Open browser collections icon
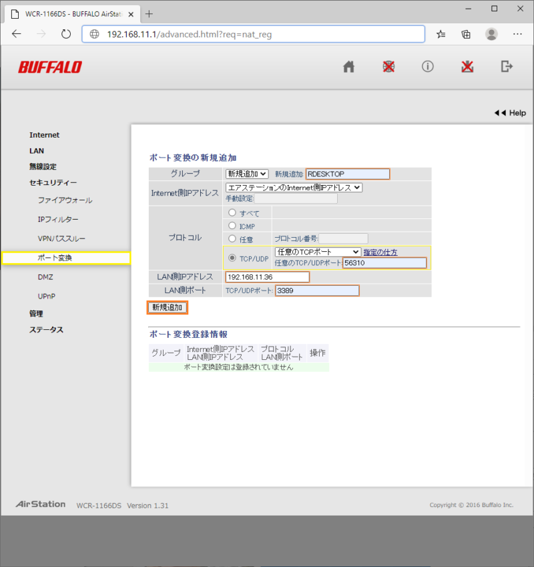The image size is (534, 567). [466, 34]
